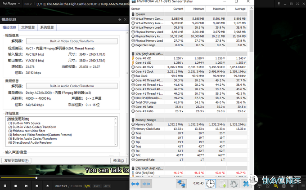Toggle the S/W decoder indicator
Image resolution: width=306 pixels, height=190 pixels.
(87, 186)
